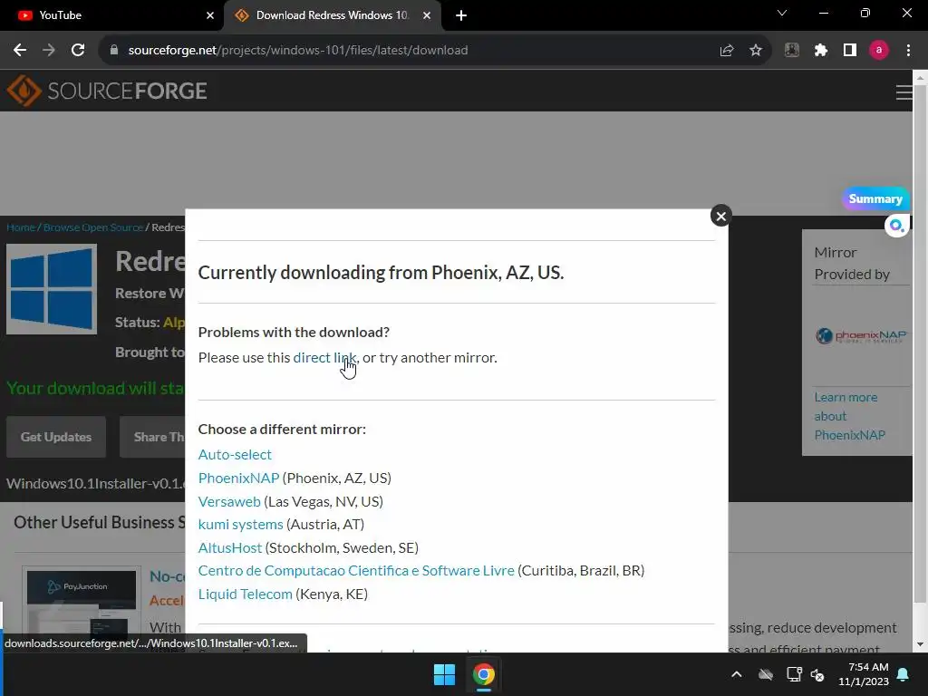
Task: Select the PhoenixNAP mirror
Action: coord(238,478)
